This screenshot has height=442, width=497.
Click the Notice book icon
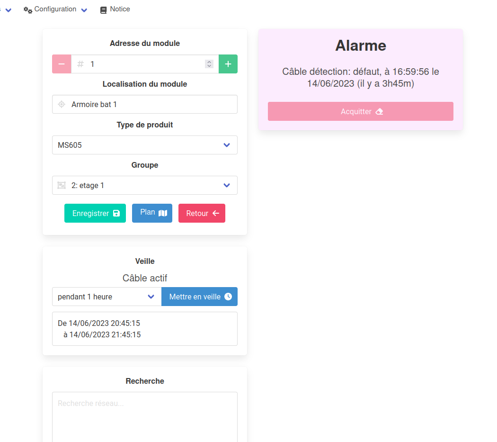tap(103, 9)
